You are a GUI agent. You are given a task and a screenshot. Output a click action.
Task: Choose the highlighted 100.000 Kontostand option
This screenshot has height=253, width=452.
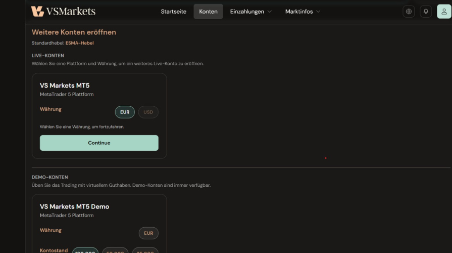point(85,250)
